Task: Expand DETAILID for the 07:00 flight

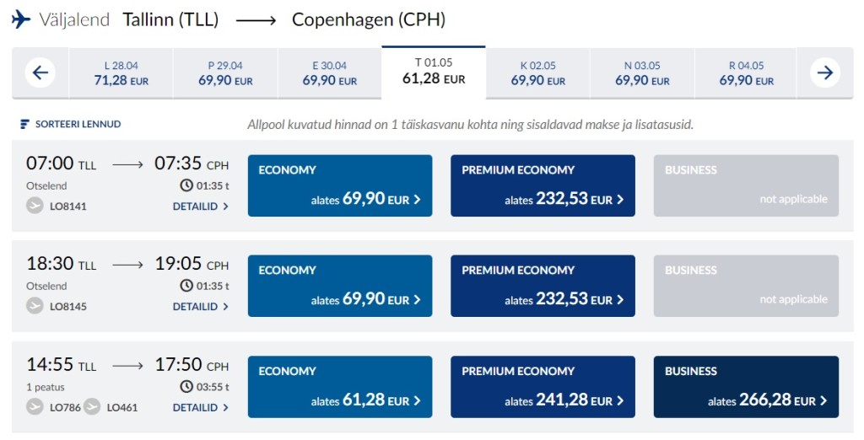Action: (x=201, y=207)
